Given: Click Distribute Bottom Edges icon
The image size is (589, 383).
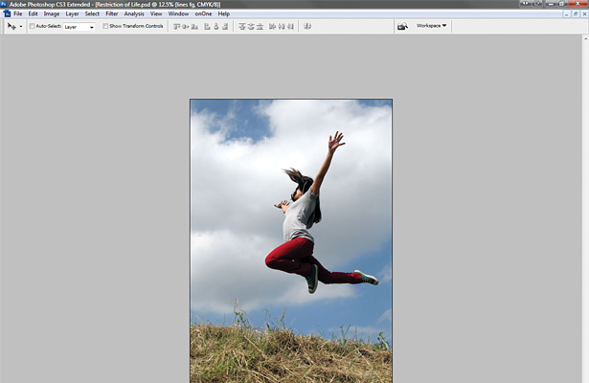Looking at the screenshot, I should click(260, 26).
